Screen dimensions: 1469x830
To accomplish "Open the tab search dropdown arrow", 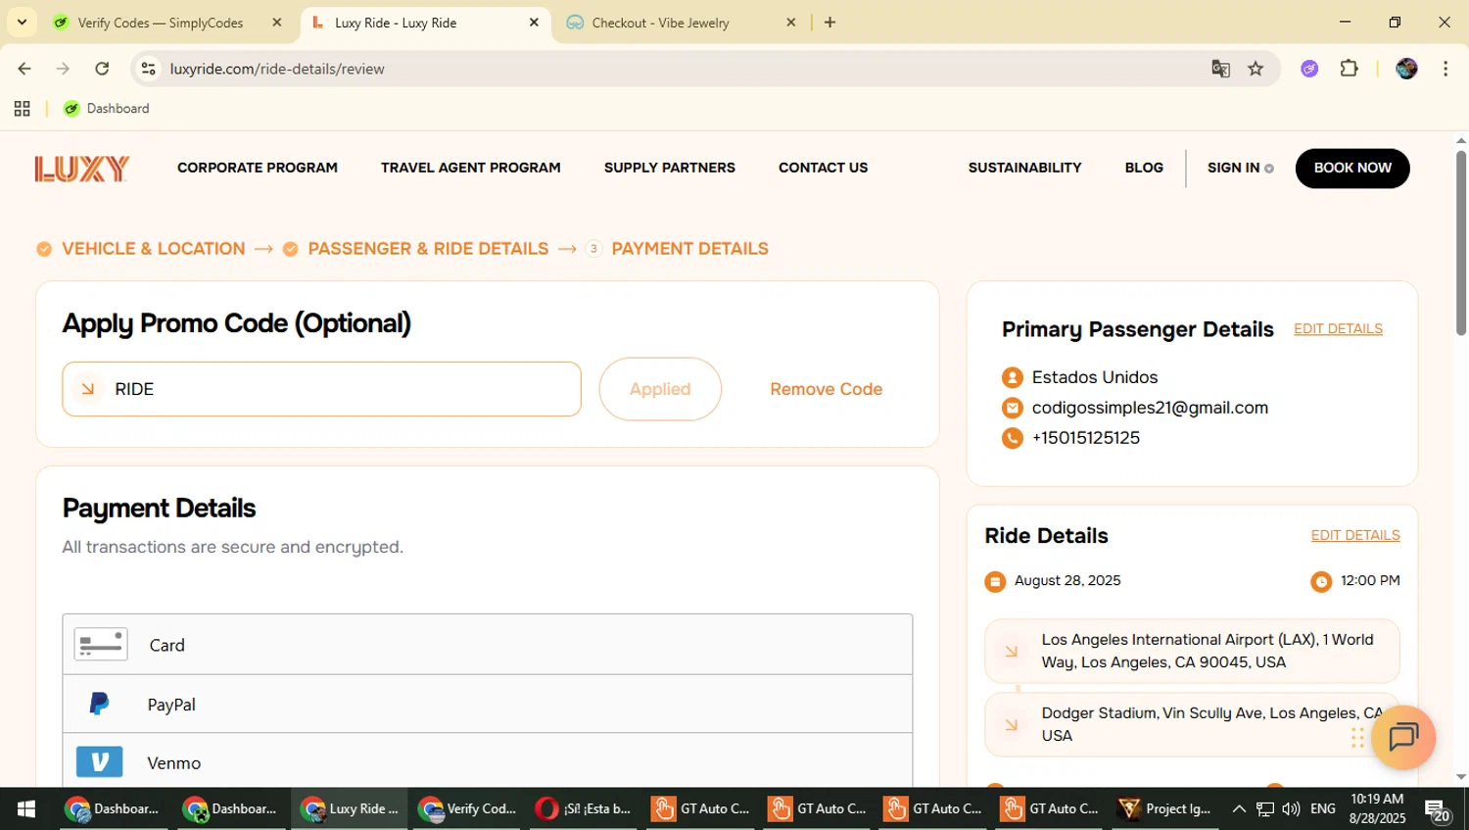I will pyautogui.click(x=22, y=22).
